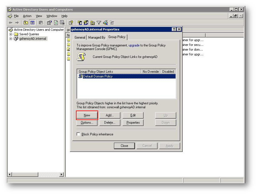
Task: Expand the Saved Queries tree node
Action: pos(11,34)
